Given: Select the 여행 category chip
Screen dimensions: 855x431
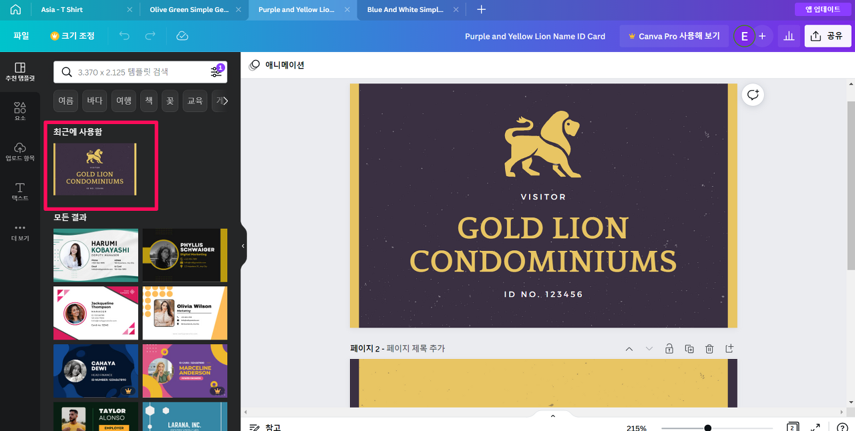Looking at the screenshot, I should pyautogui.click(x=124, y=101).
